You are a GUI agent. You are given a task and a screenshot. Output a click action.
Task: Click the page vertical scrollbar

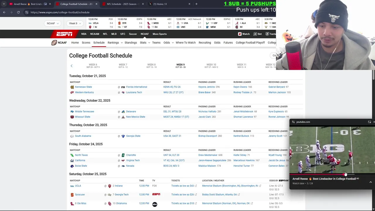(373, 74)
